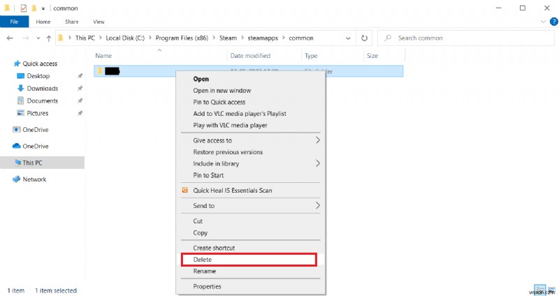Open Downloads in the navigation pane
This screenshot has height=296, width=559.
43,89
